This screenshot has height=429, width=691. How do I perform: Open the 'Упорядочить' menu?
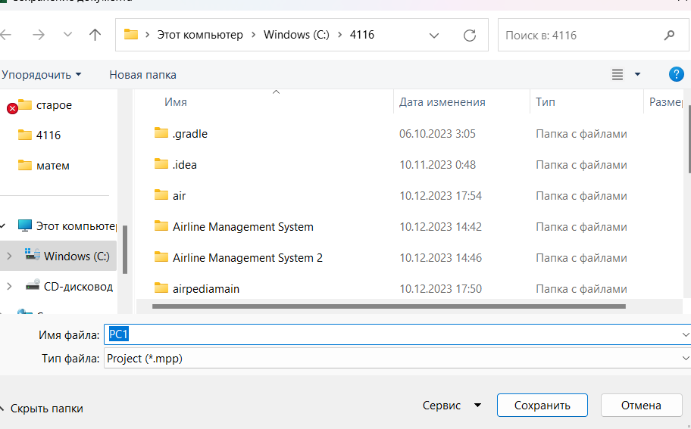[42, 75]
